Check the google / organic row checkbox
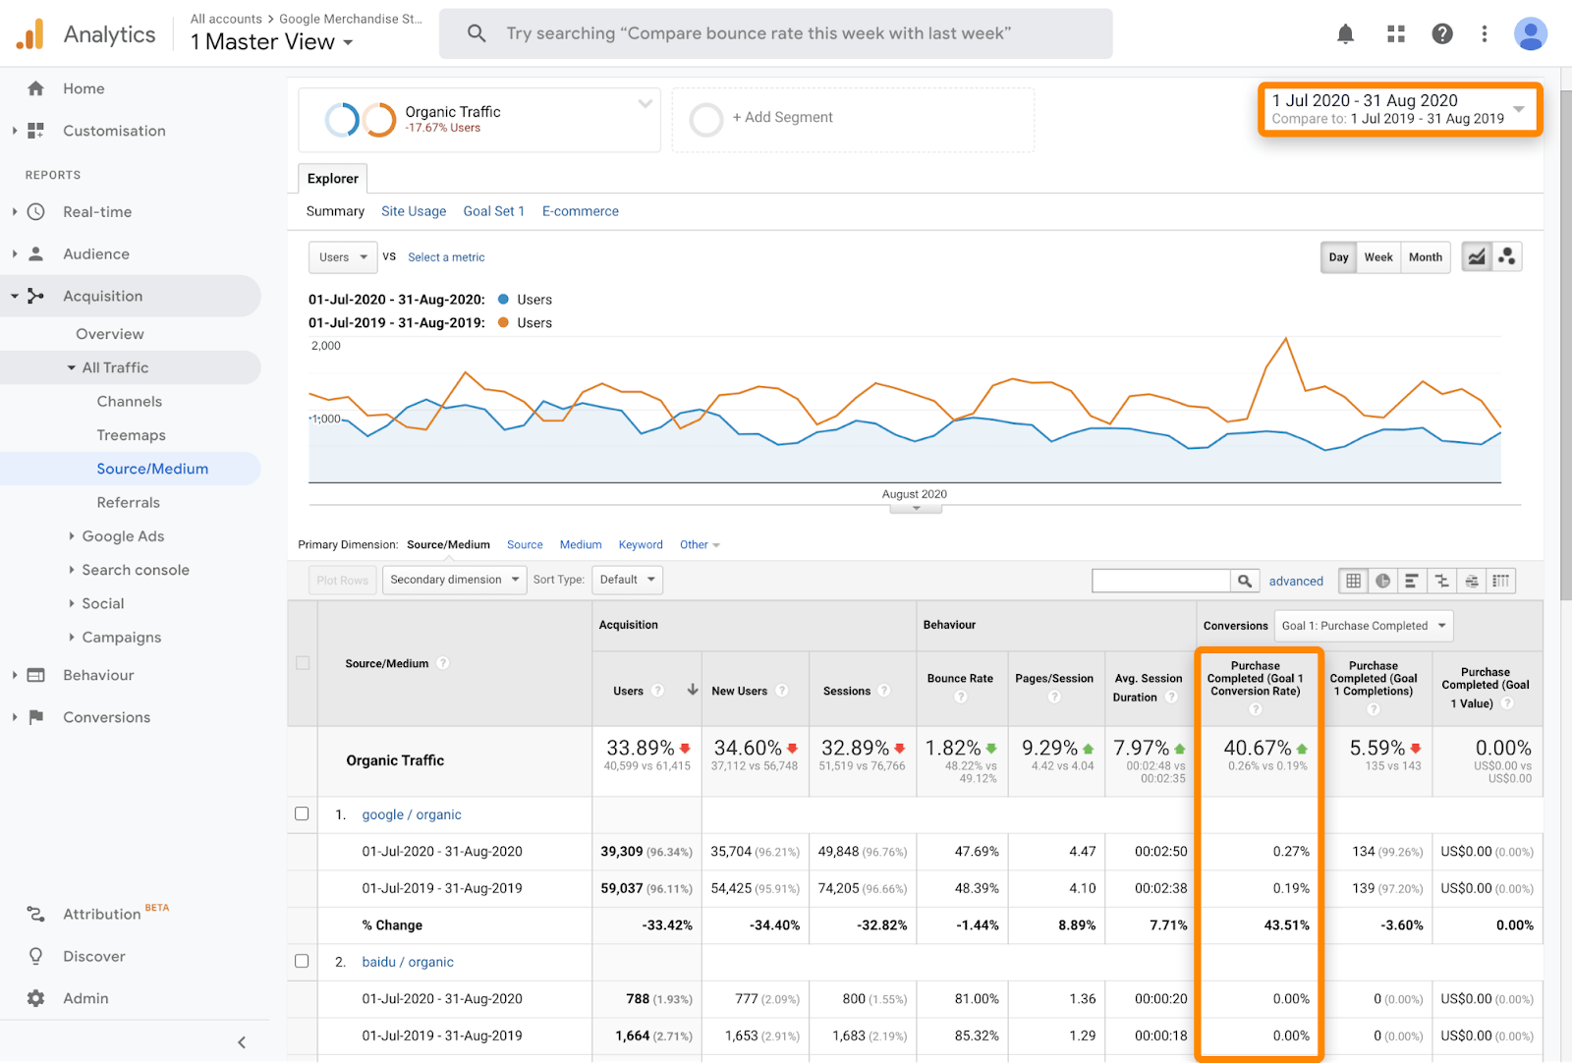Screen dimensions: 1572x1063 pyautogui.click(x=302, y=813)
